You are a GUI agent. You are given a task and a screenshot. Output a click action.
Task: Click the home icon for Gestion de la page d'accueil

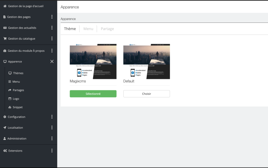[x=5, y=6]
